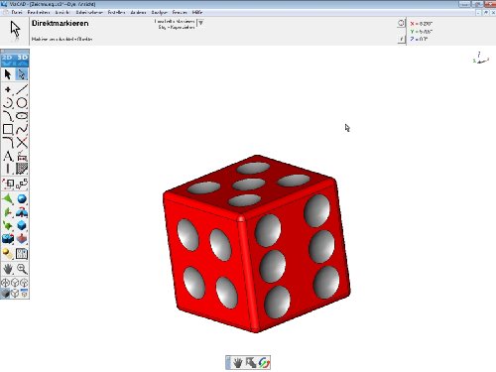Activate the text tool with letter A
This screenshot has width=496, height=372.
(x=8, y=156)
